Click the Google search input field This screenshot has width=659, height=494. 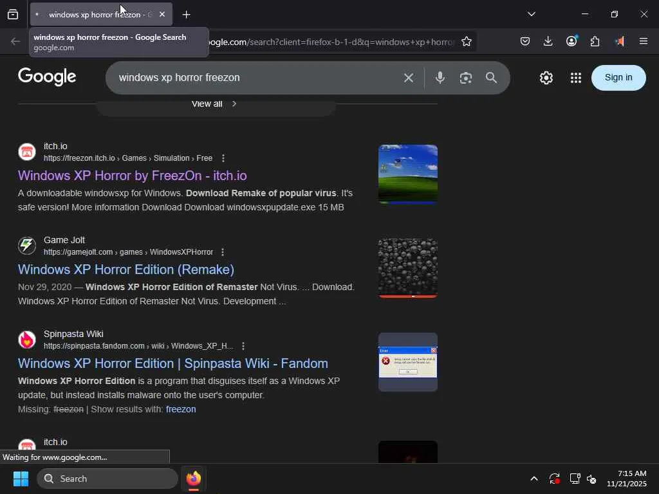click(x=256, y=78)
